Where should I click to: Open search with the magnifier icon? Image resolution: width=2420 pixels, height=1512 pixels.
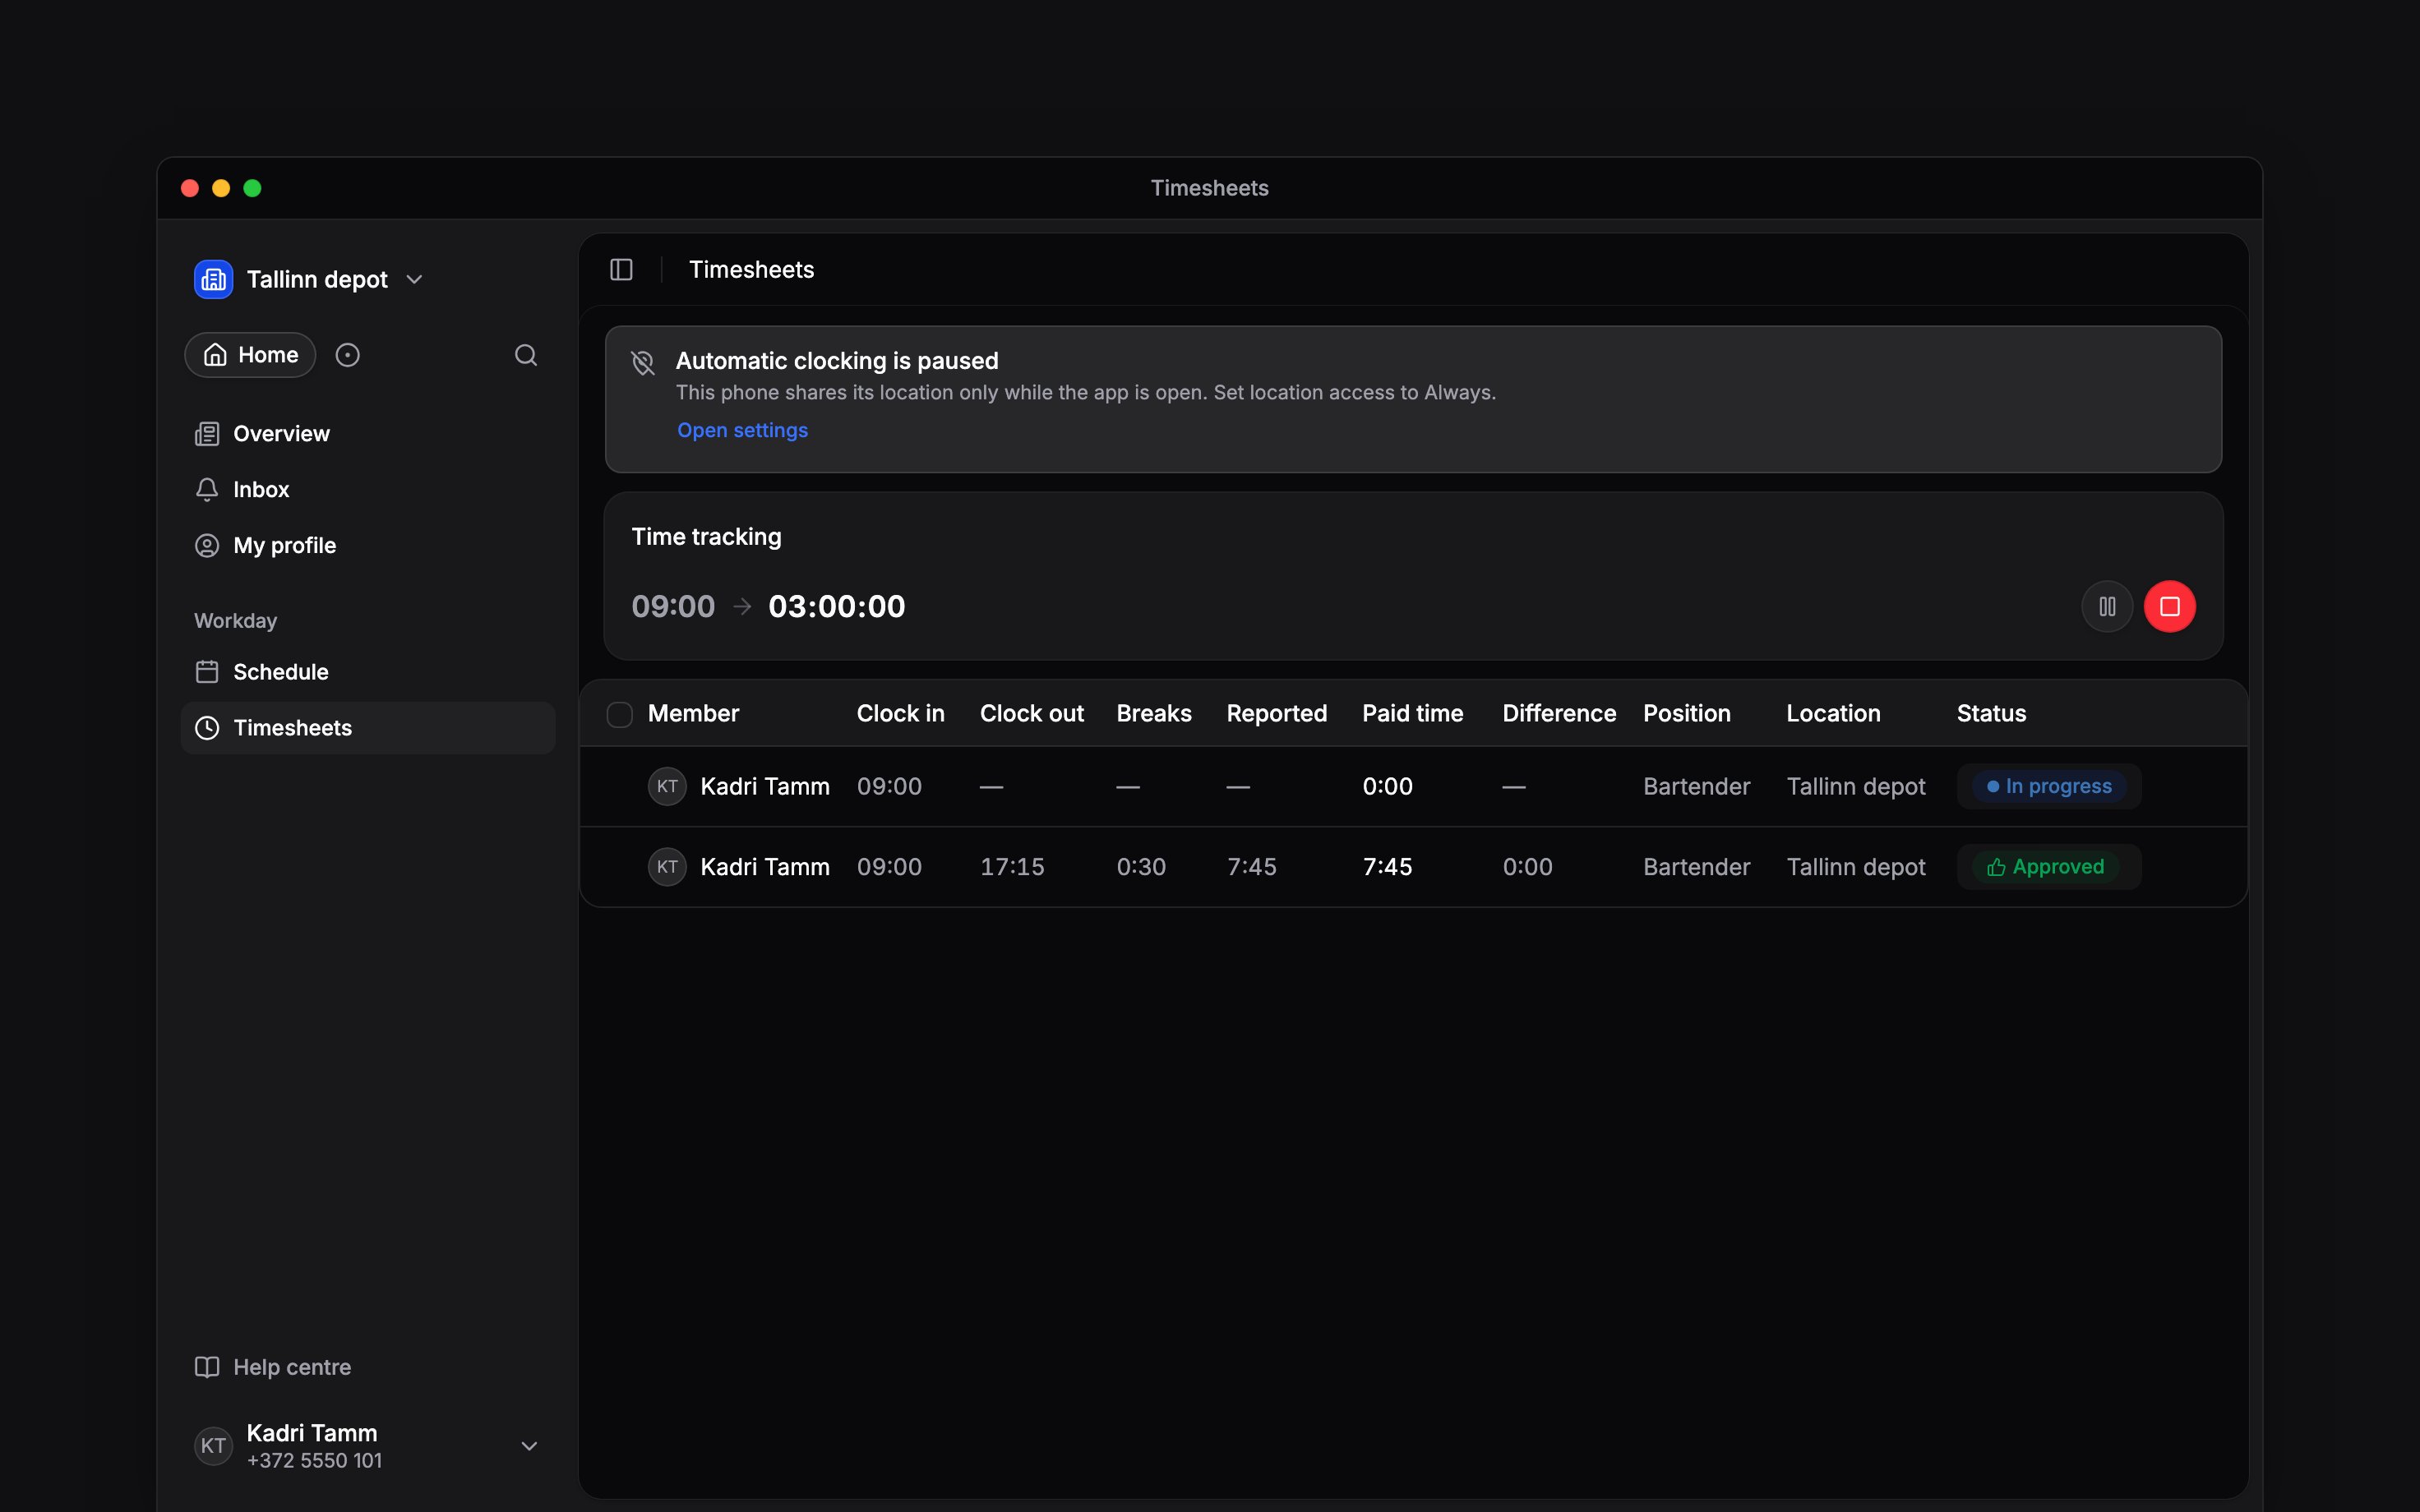pyautogui.click(x=526, y=355)
